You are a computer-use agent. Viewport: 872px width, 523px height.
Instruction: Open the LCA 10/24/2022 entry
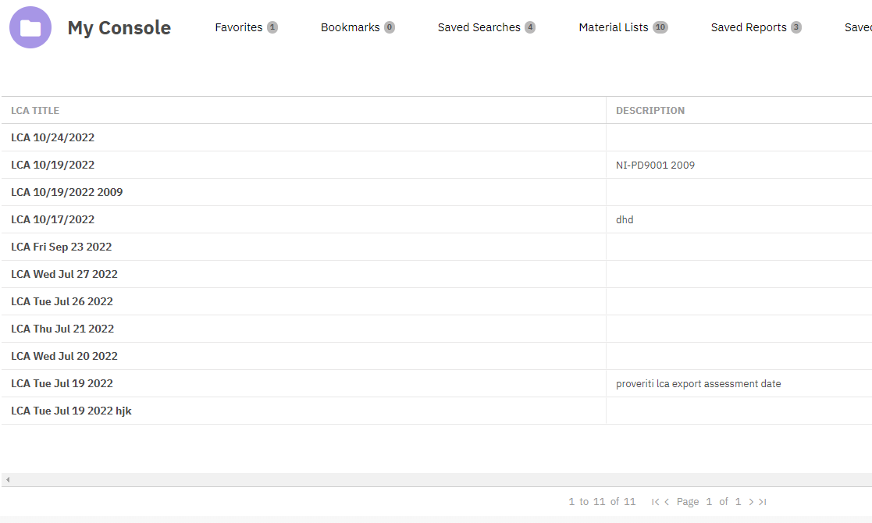[53, 137]
